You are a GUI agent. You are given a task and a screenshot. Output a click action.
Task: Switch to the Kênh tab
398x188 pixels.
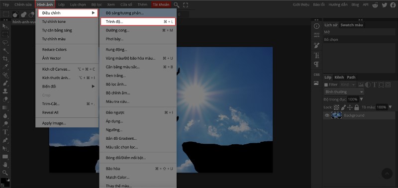[339, 78]
